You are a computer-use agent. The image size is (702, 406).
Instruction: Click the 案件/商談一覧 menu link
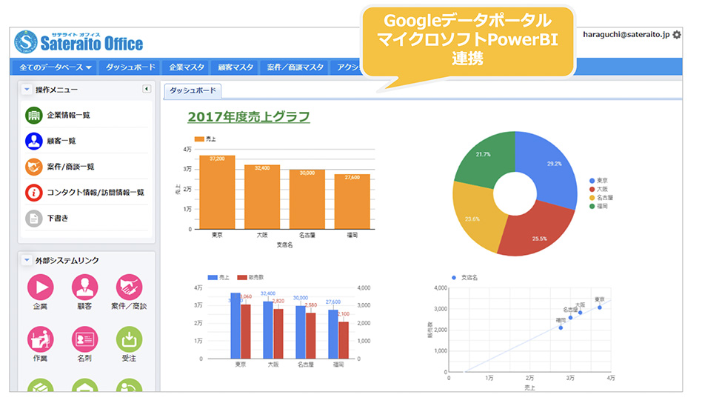71,167
